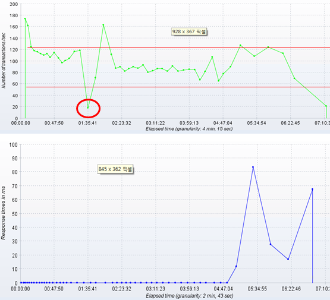Select the first green peak point near 174
330x300 pixels.
pos(25,18)
